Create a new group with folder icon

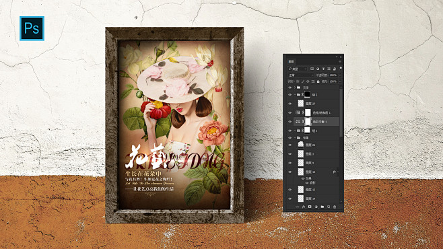(322, 207)
